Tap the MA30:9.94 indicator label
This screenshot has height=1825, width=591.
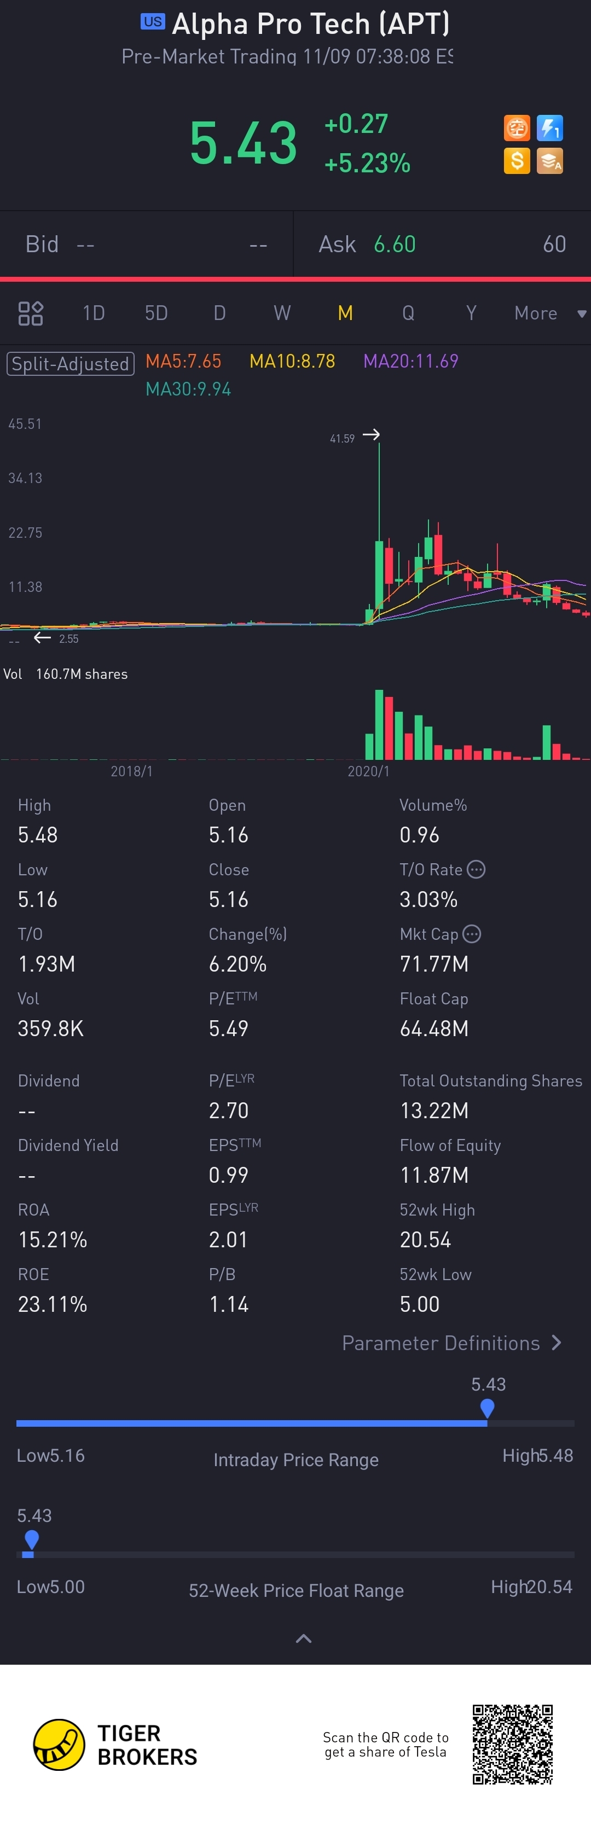click(188, 389)
